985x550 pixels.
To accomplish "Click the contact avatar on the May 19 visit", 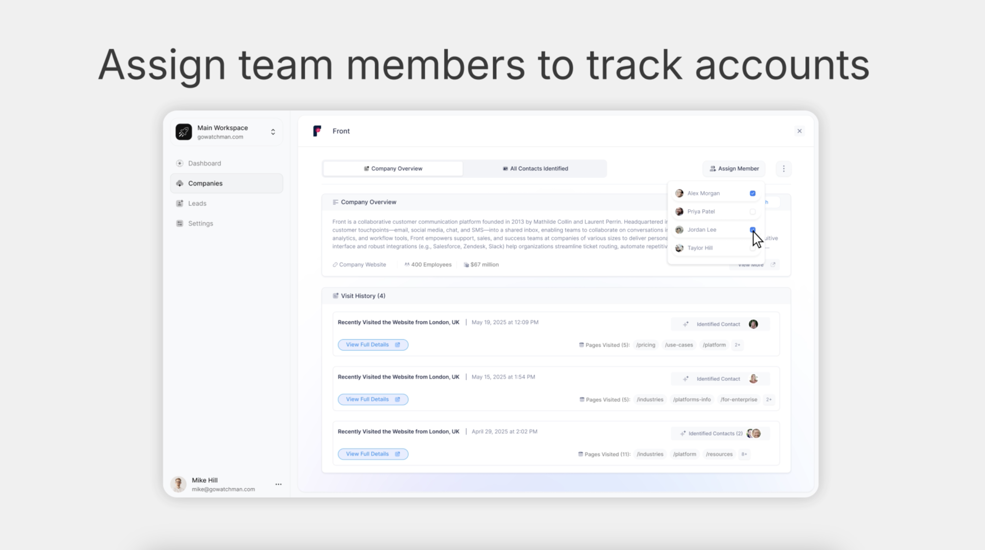I will [x=753, y=324].
